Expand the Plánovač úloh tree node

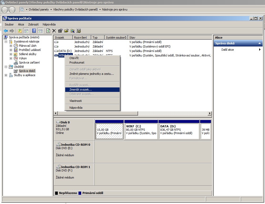coord(11,46)
